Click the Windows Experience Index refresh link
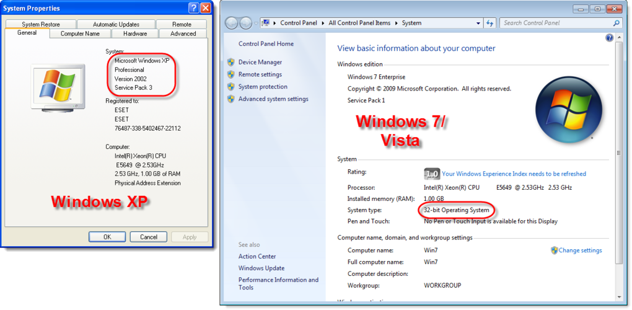The image size is (632, 310). [x=514, y=174]
